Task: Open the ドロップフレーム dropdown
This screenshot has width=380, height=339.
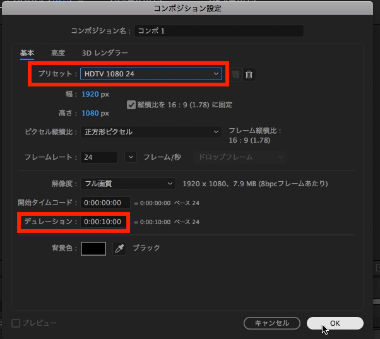Action: point(240,157)
